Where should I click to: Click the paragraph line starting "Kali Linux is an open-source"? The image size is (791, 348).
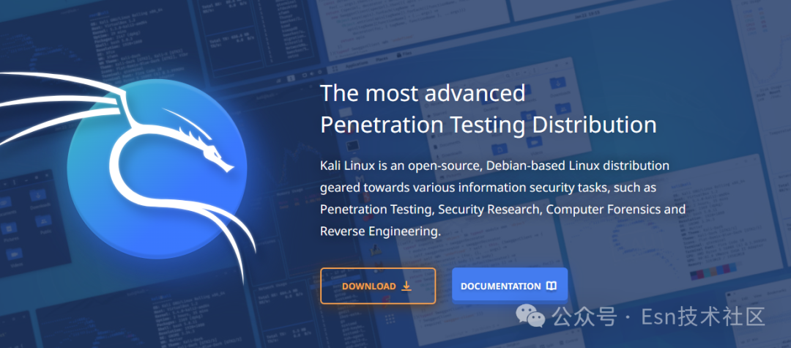495,166
